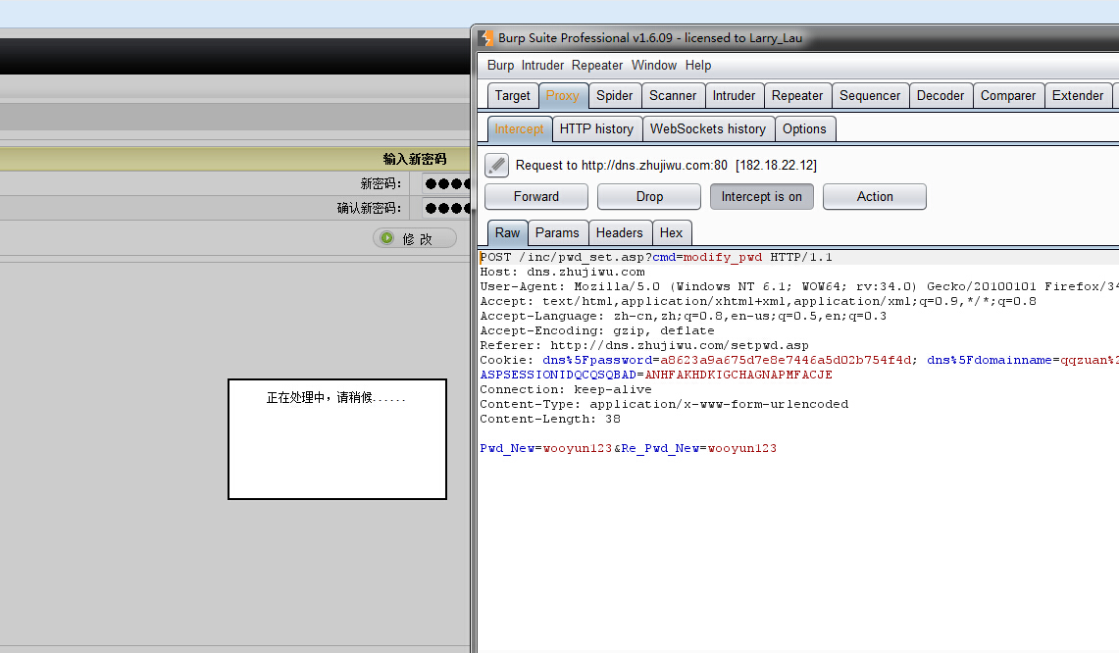Viewport: 1119px width, 653px height.
Task: Open the Intruder menu in menu bar
Action: [542, 65]
